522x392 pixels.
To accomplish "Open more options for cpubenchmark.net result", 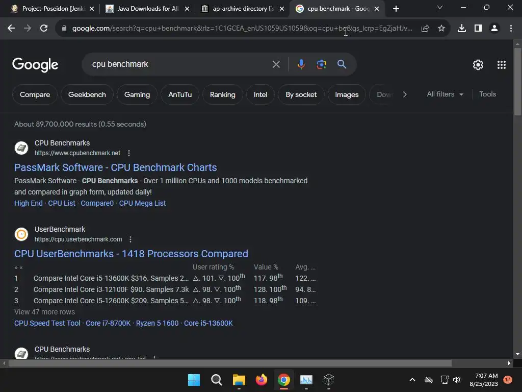I will click(129, 153).
